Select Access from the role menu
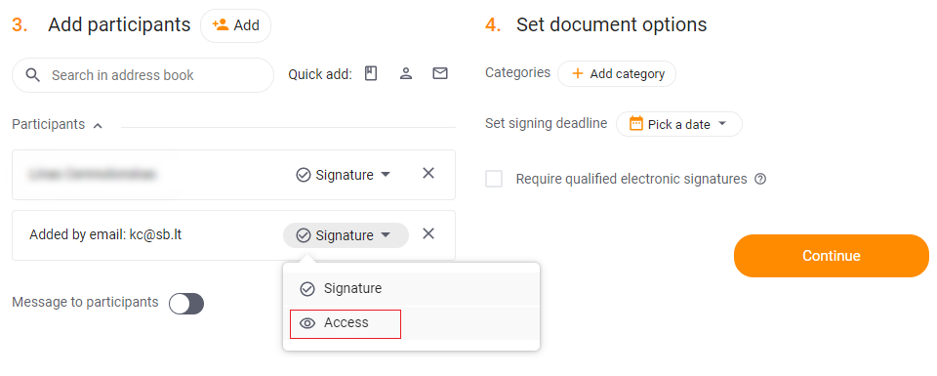Screen dimensions: 937x376 tap(411, 323)
